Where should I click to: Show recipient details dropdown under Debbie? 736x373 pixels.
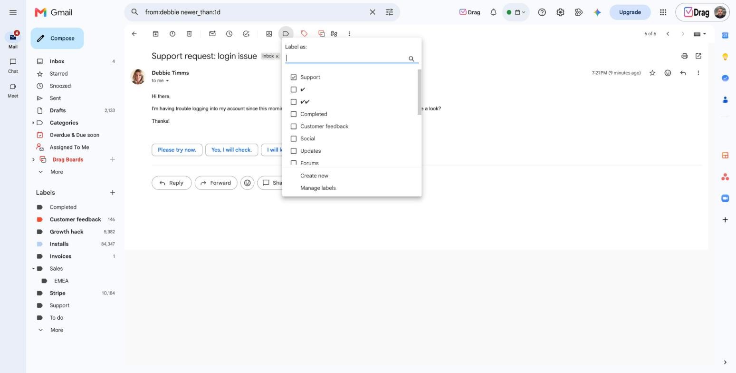tap(167, 81)
